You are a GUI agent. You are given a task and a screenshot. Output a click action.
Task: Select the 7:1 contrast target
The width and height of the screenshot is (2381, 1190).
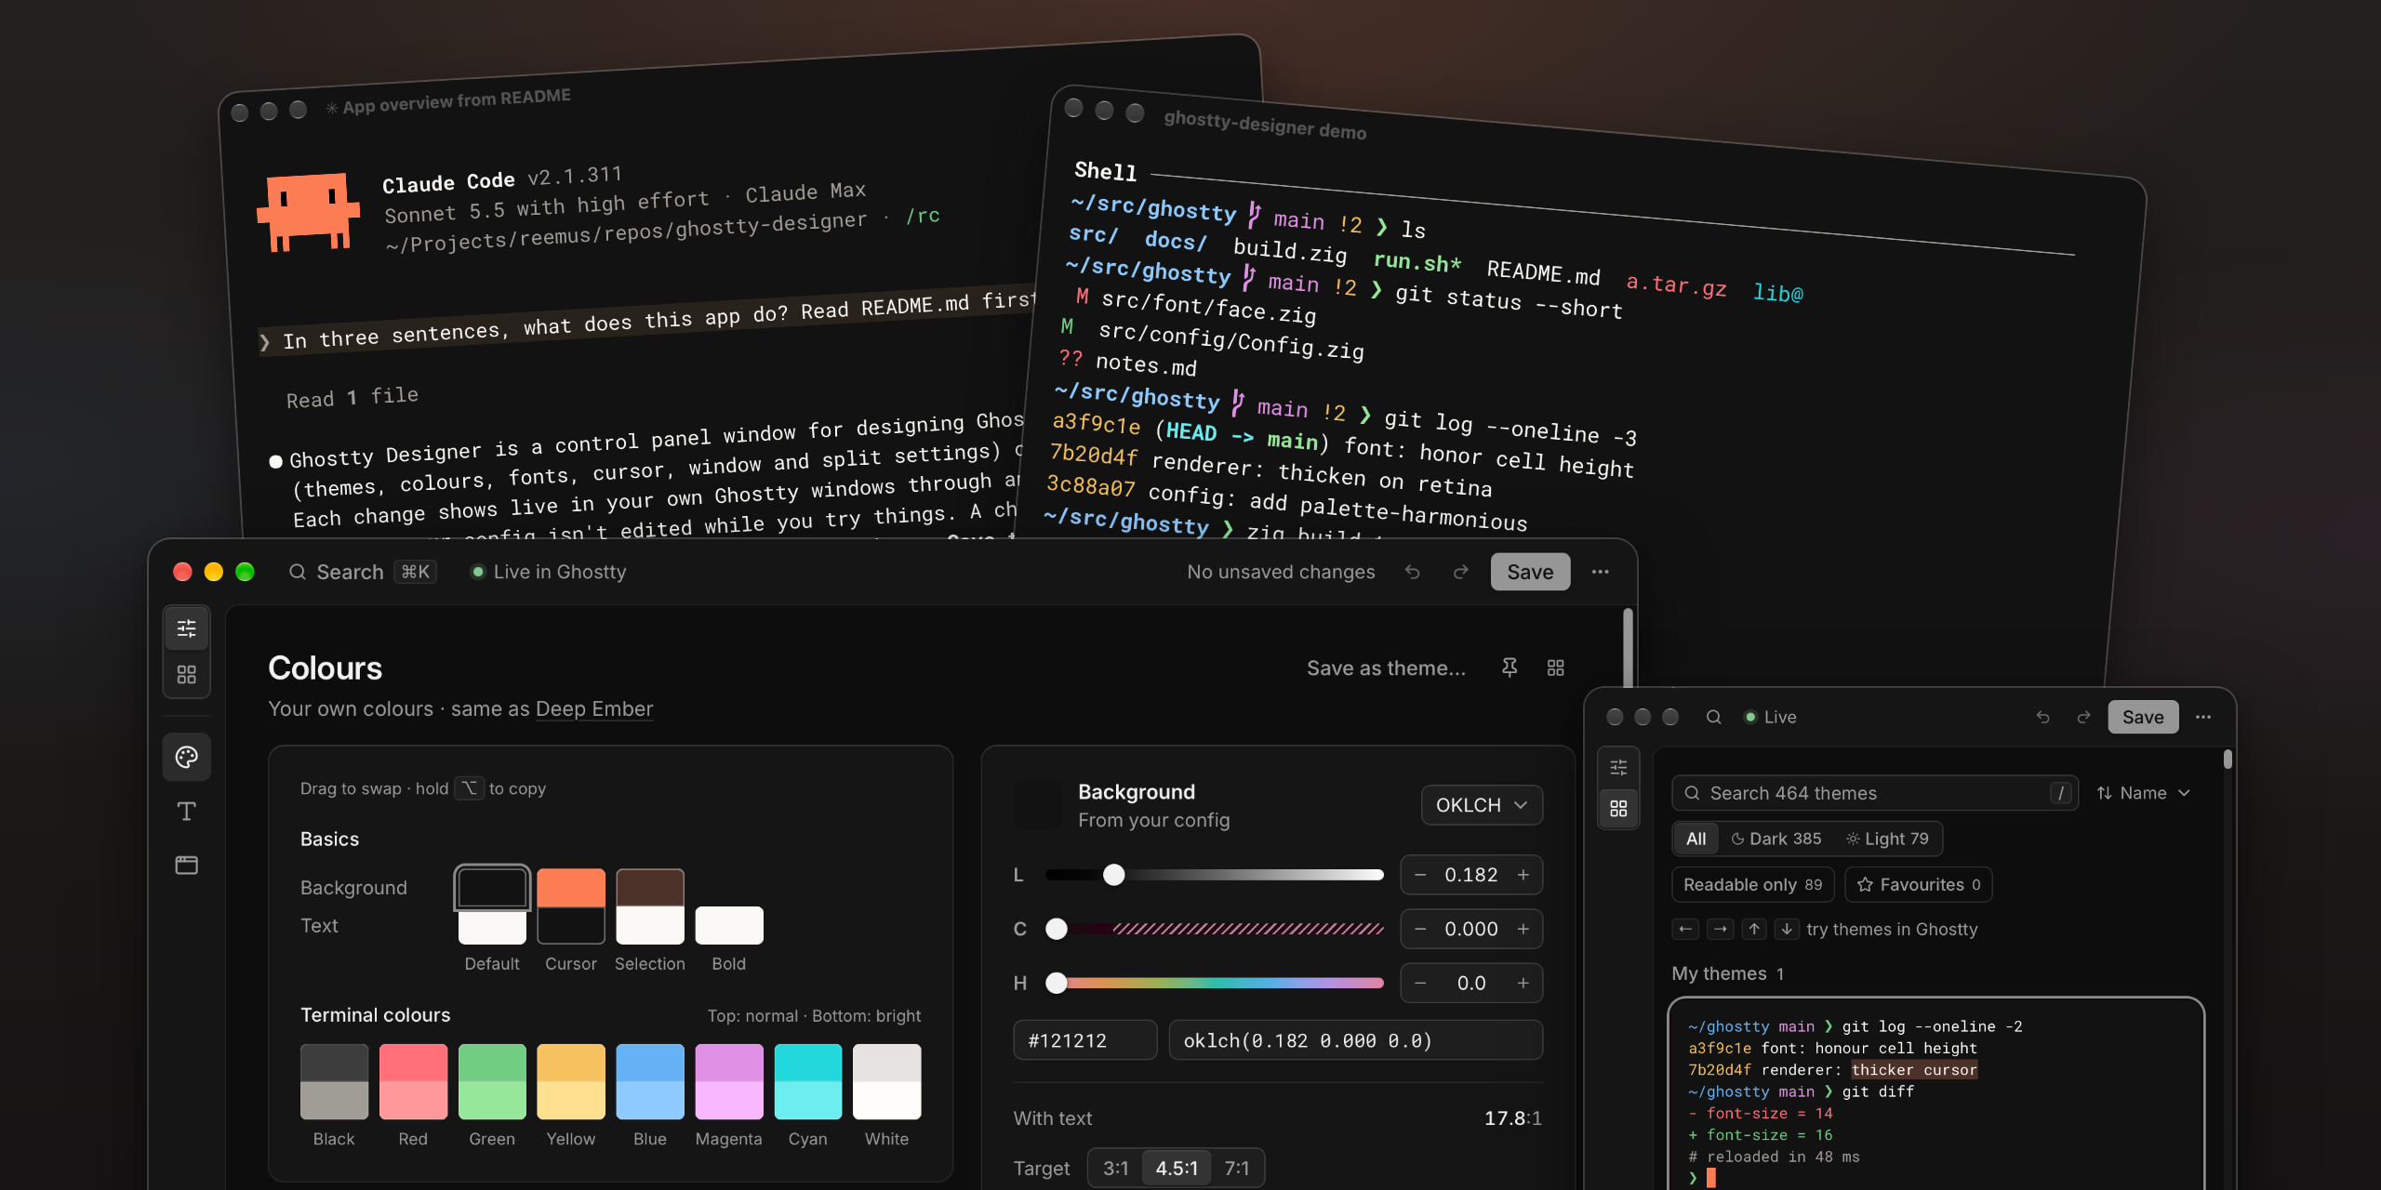pos(1237,1168)
